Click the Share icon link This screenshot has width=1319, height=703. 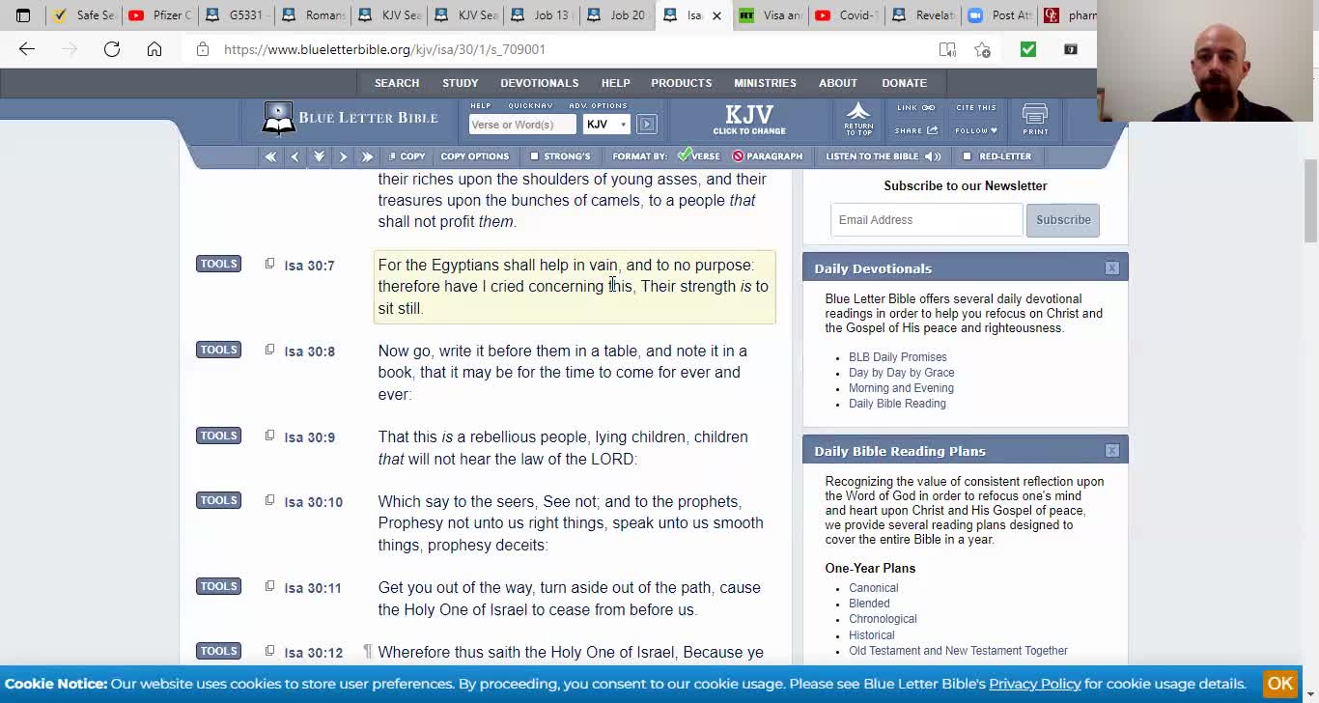click(915, 130)
